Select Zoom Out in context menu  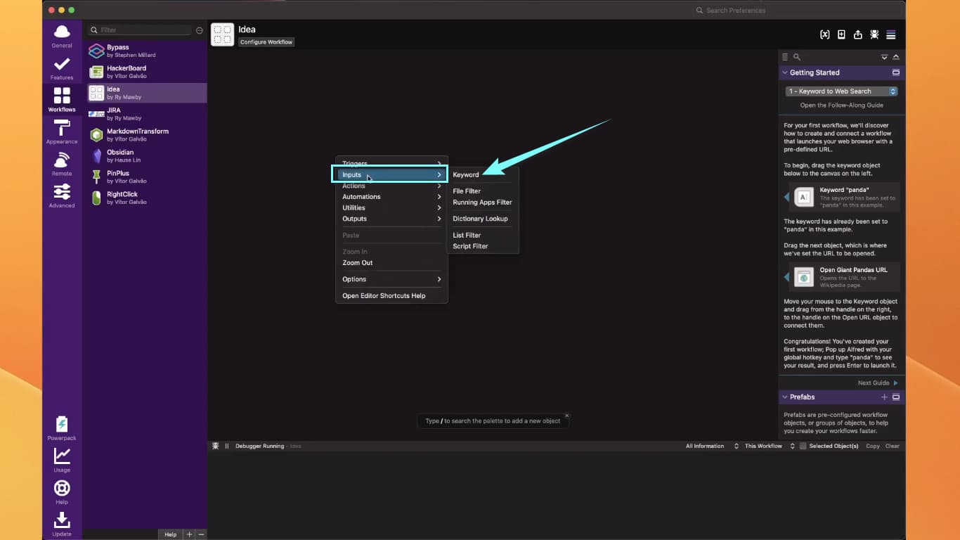391,263
